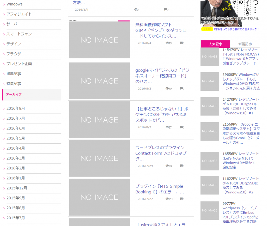The image size is (267, 226).
Task: Click thumbnail beside 39600PV article
Action: pos(210,81)
